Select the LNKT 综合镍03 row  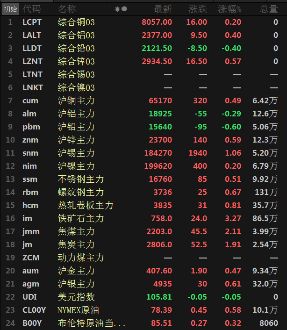(143, 87)
